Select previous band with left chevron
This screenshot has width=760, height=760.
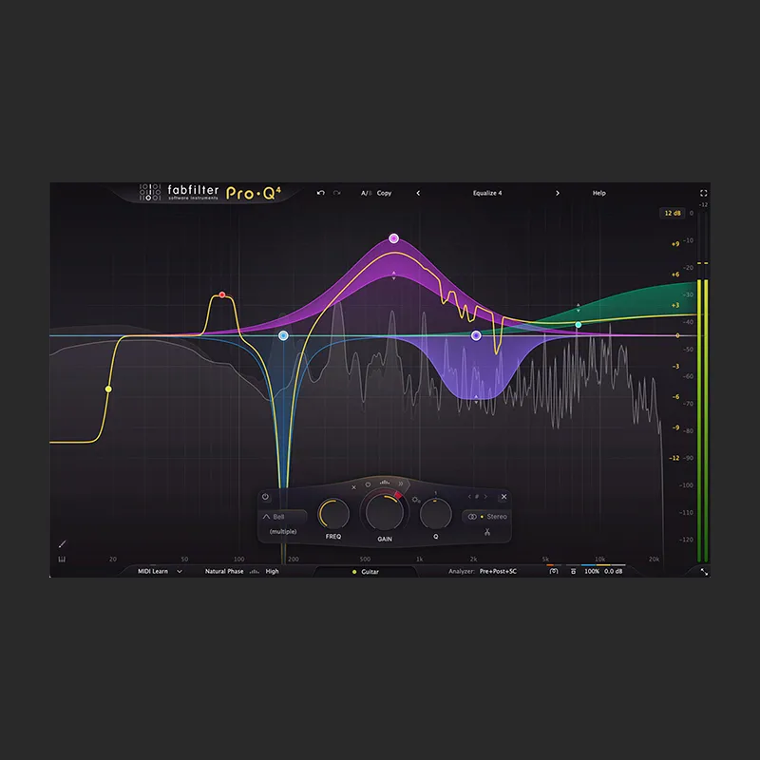(x=469, y=497)
